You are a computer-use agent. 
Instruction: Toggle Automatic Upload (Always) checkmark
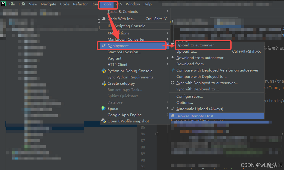click(173, 109)
